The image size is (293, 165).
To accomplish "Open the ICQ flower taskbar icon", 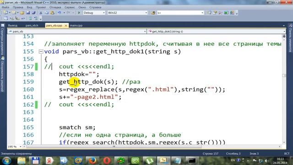I will click(x=121, y=160).
